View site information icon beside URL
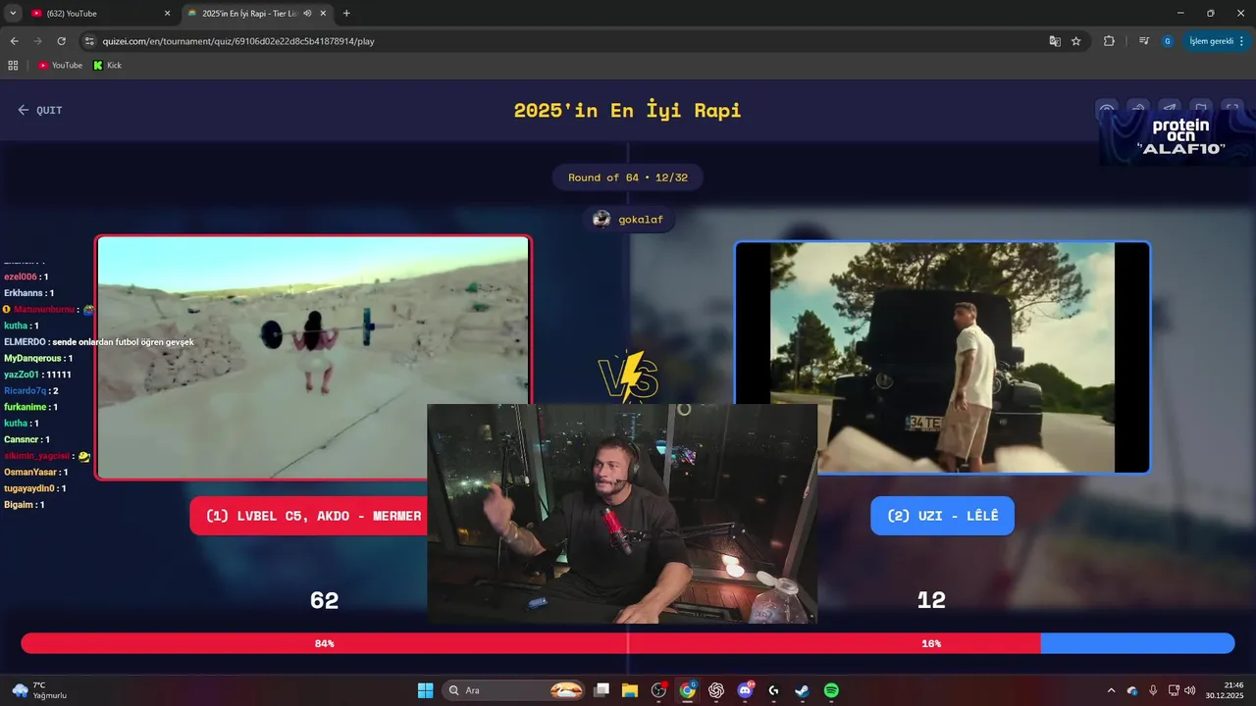Screen dimensions: 1256x706 pyautogui.click(x=90, y=41)
